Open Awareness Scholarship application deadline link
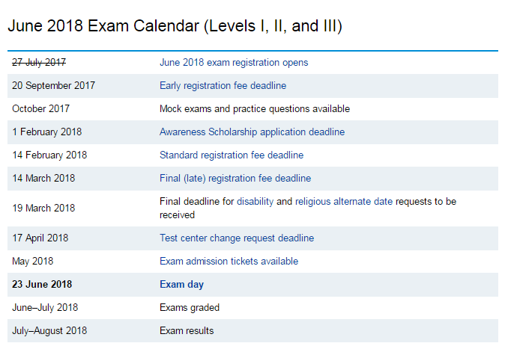505x349 pixels. point(252,132)
